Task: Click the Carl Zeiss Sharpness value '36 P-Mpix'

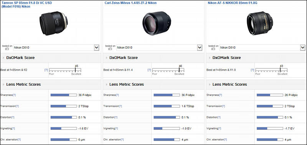Action: pos(188,95)
